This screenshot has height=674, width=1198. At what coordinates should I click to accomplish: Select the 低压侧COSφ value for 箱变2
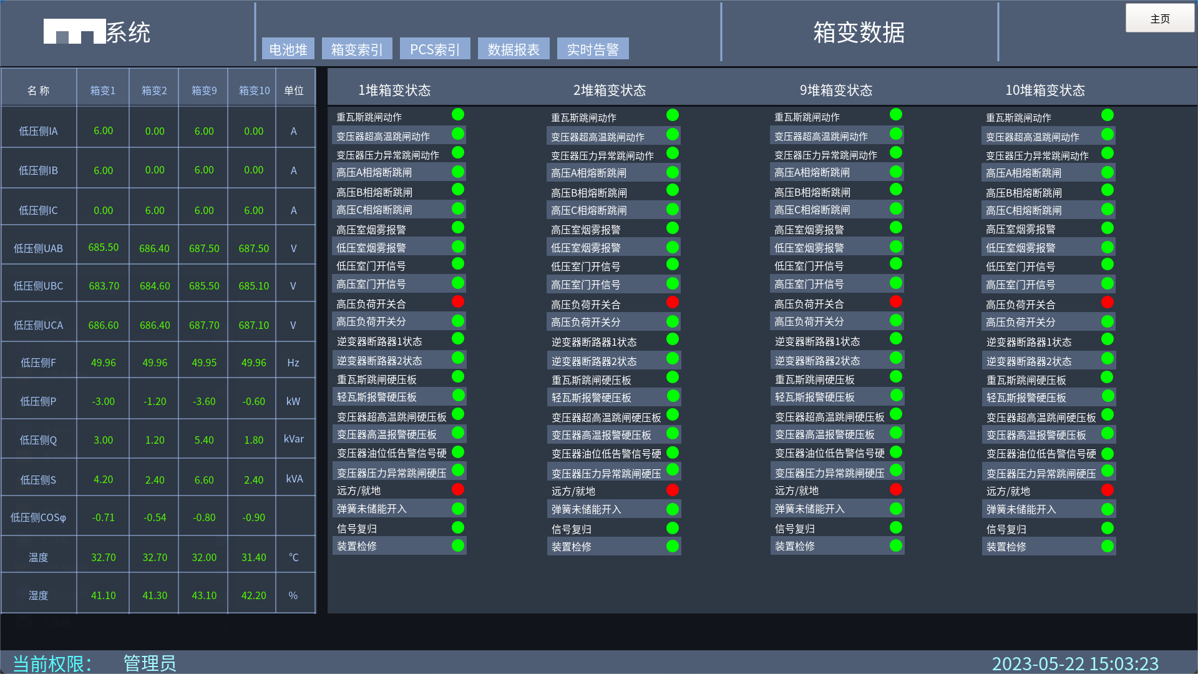153,517
